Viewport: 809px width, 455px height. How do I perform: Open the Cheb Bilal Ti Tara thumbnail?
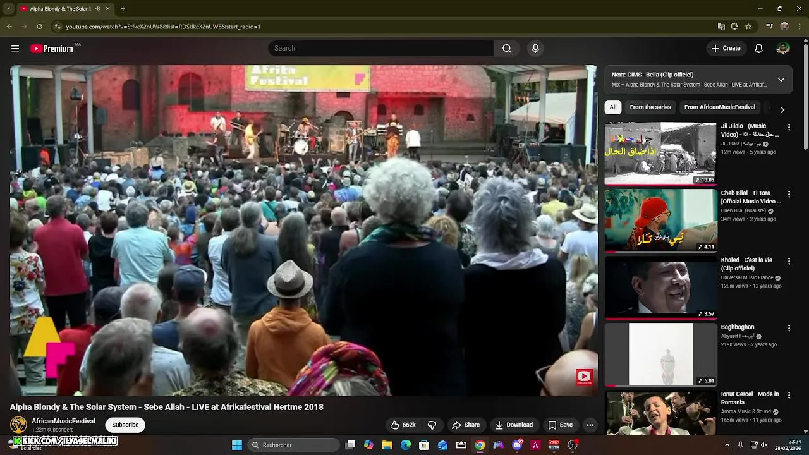tap(660, 221)
